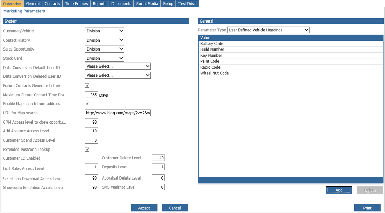Disable Enable Map search from address

pyautogui.click(x=87, y=104)
